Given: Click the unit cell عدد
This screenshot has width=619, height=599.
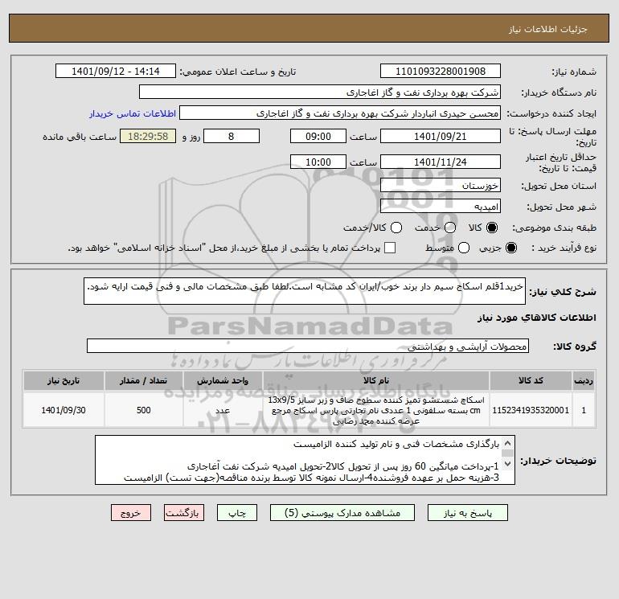Looking at the screenshot, I should coord(223,410).
